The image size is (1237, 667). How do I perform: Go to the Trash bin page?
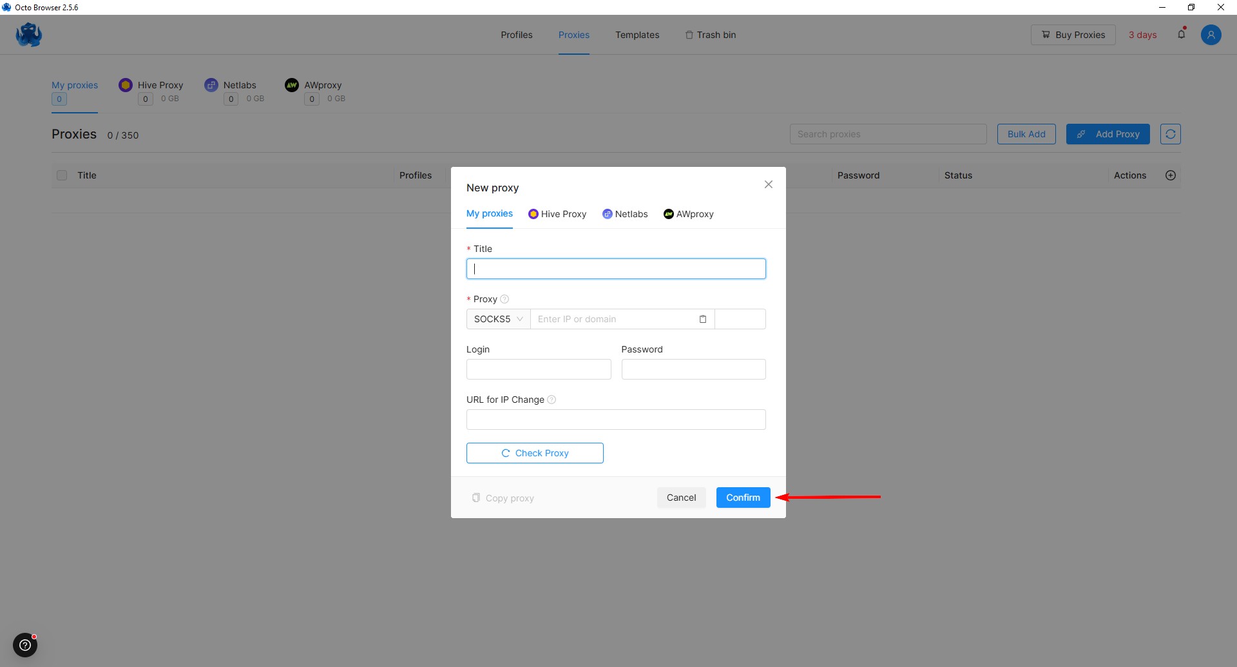[710, 35]
